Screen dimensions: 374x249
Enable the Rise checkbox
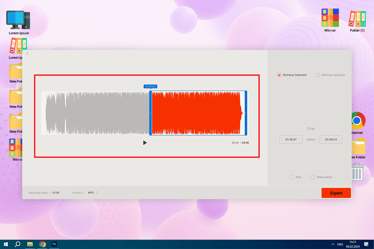292,177
